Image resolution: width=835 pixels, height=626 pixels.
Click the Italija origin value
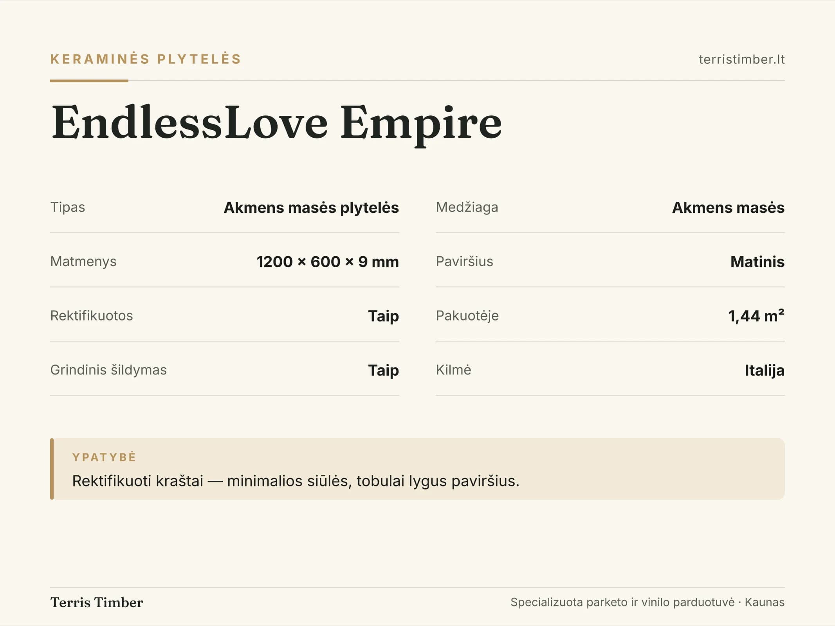[x=765, y=370]
